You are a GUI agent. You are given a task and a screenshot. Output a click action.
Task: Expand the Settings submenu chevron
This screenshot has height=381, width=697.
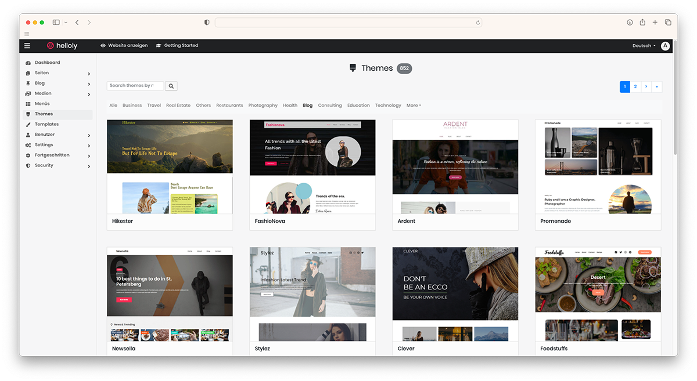pos(89,146)
